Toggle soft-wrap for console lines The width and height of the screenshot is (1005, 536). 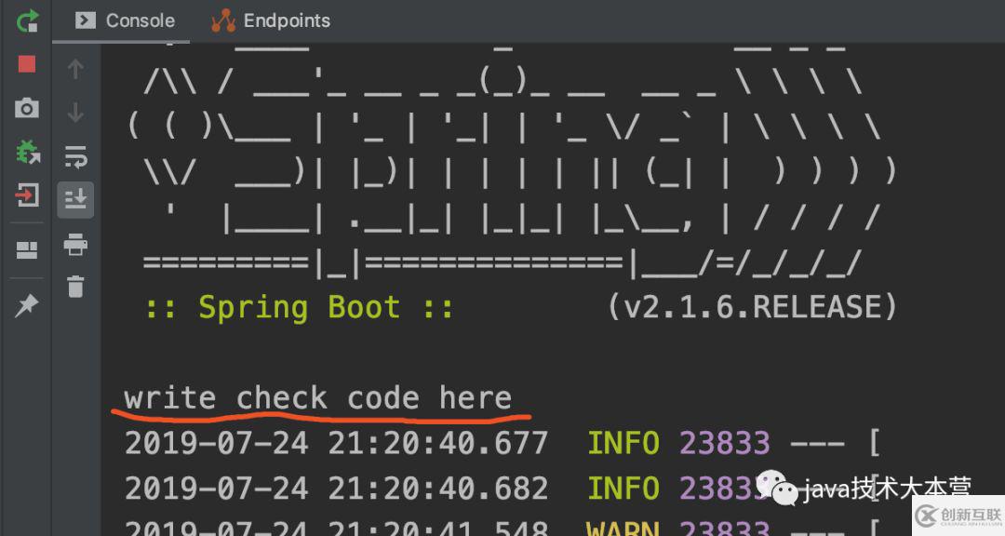[x=75, y=154]
